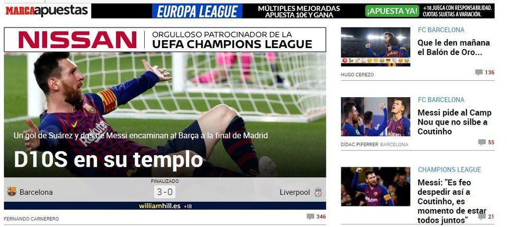
Task: Select the 3-0 final score box
Action: [x=165, y=192]
